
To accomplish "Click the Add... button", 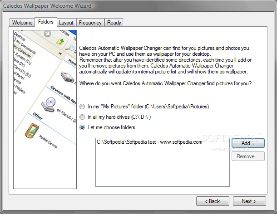I will coord(248,143).
